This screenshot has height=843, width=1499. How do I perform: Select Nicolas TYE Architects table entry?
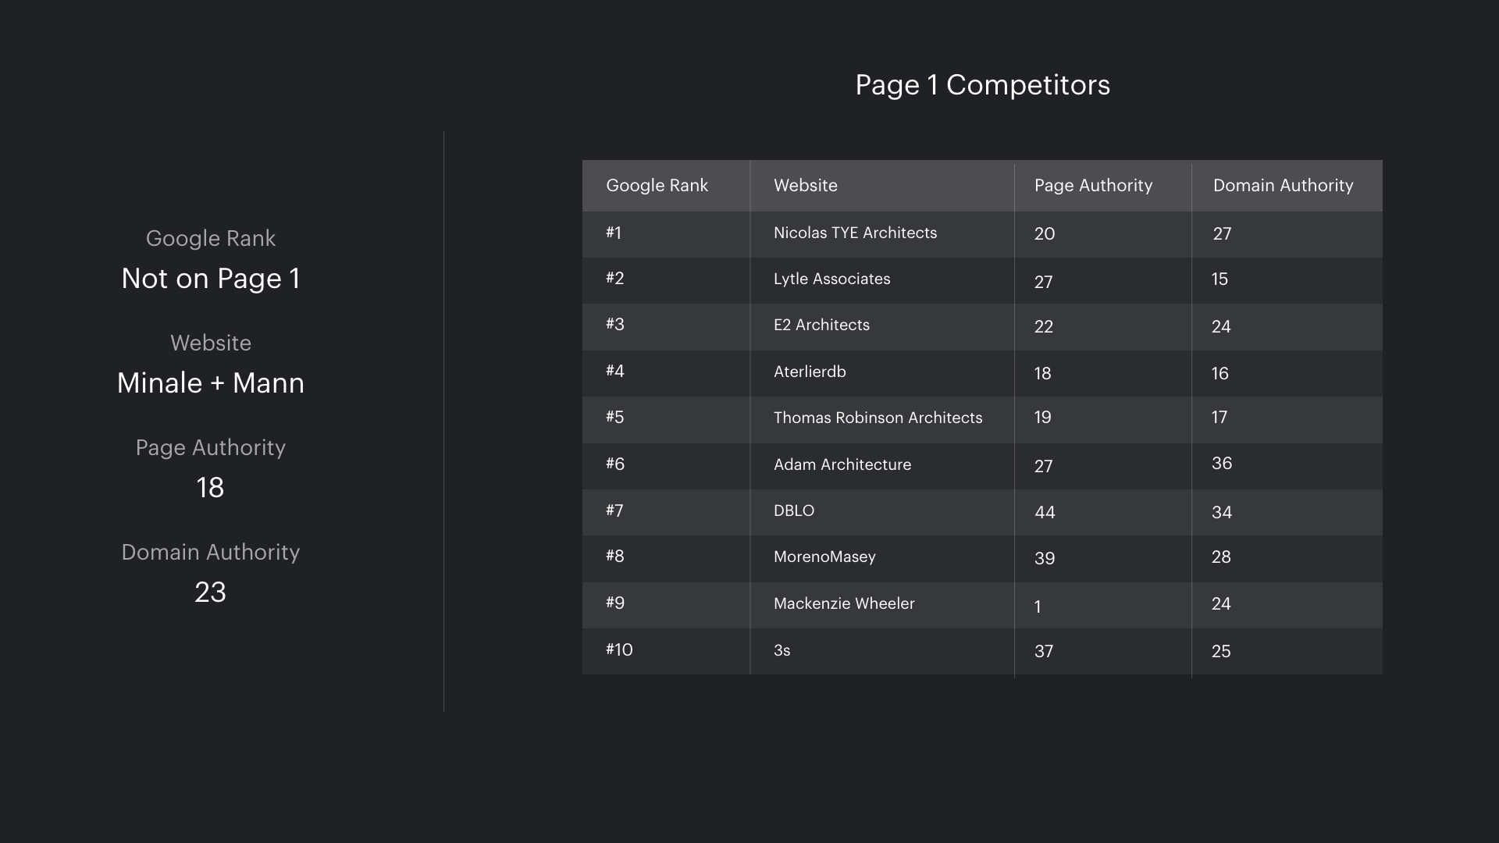click(855, 233)
